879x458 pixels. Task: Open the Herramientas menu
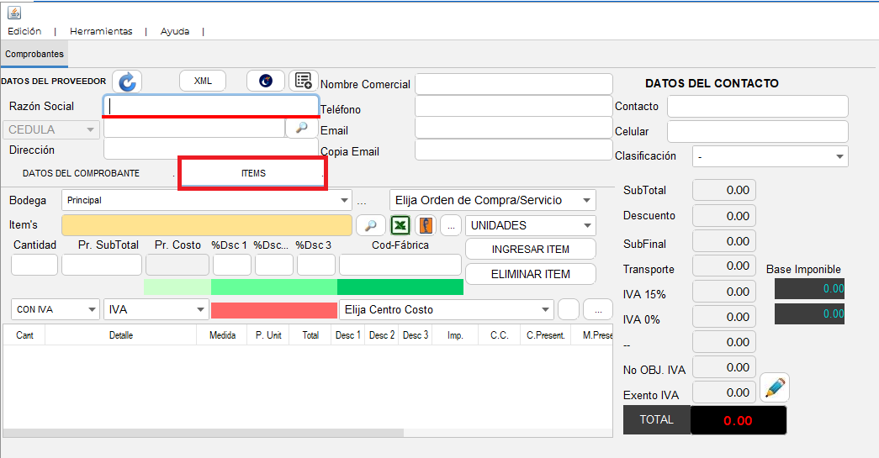pos(101,31)
